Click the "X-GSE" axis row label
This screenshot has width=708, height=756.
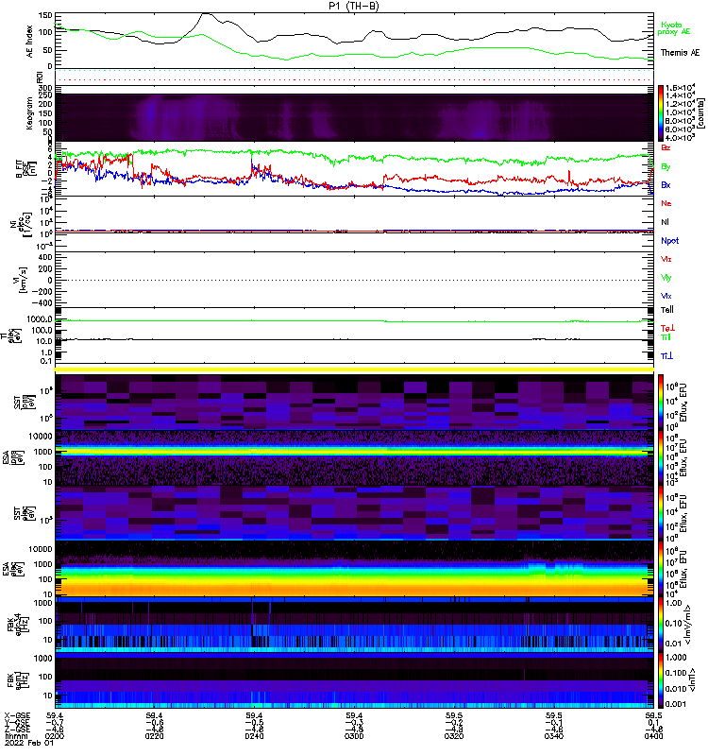click(17, 716)
